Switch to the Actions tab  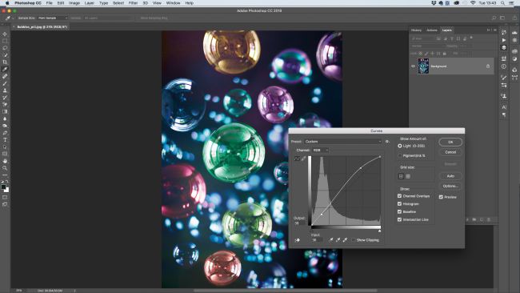pyautogui.click(x=432, y=30)
